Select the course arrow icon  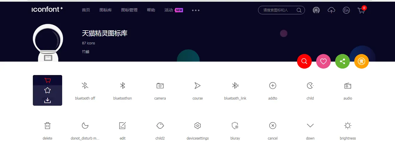pyautogui.click(x=198, y=86)
